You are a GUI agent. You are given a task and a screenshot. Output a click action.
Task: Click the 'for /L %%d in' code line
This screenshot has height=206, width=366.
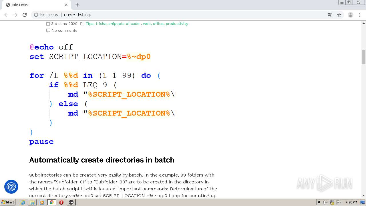(x=95, y=76)
